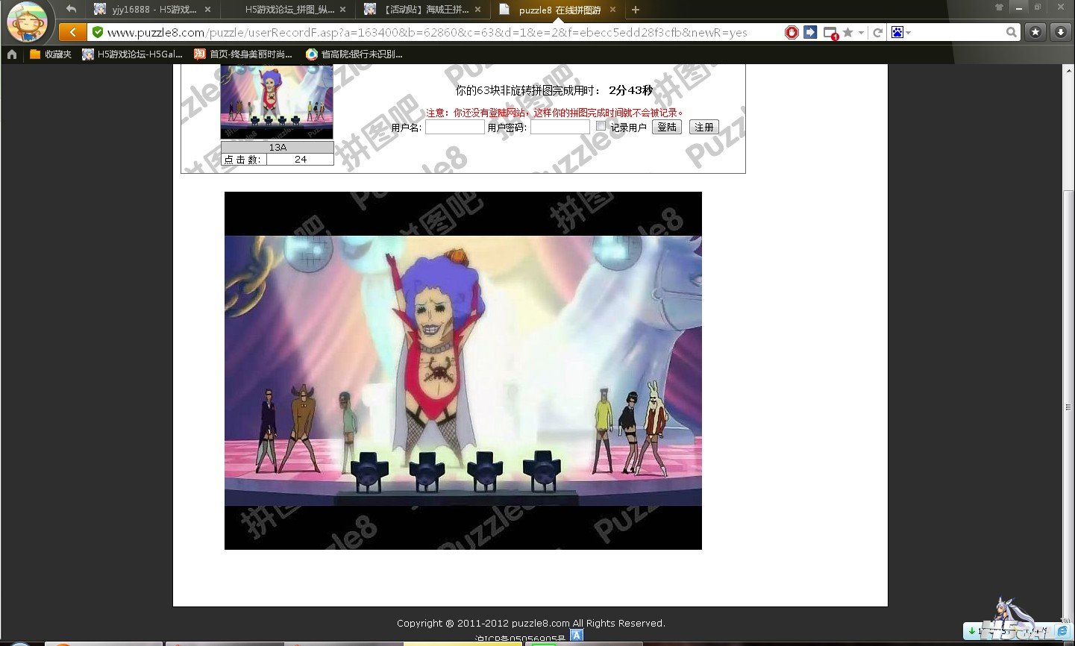Click the 用户名 input field

455,127
